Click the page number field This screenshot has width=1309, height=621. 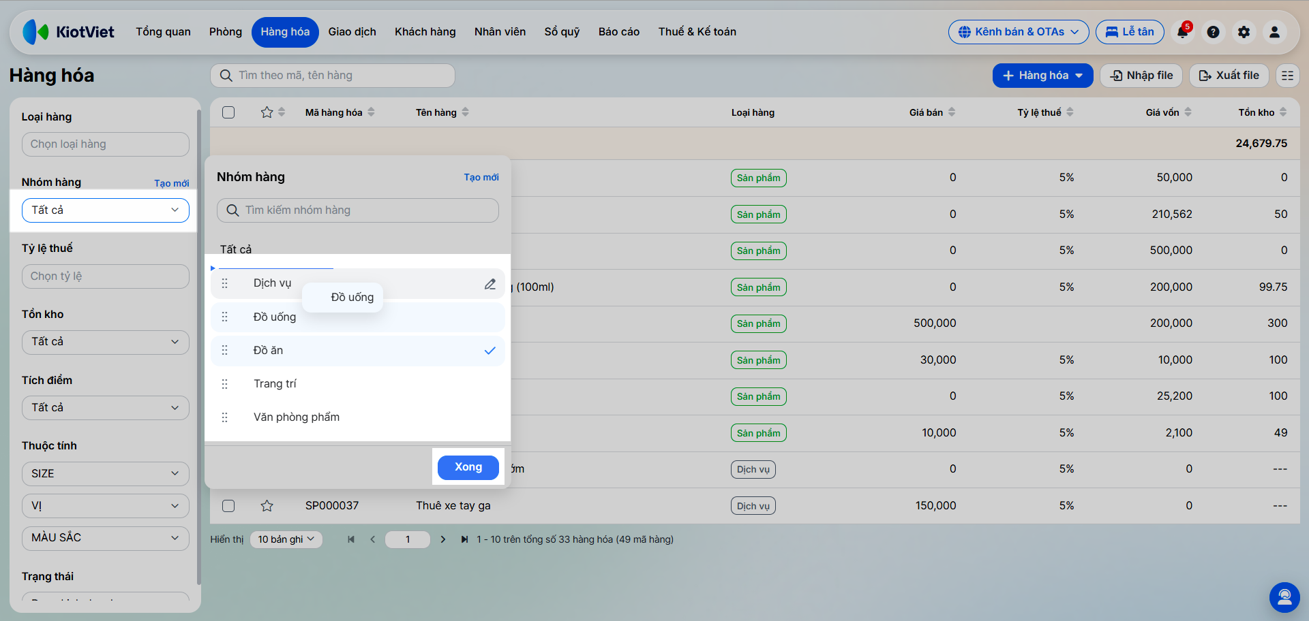[x=408, y=539]
